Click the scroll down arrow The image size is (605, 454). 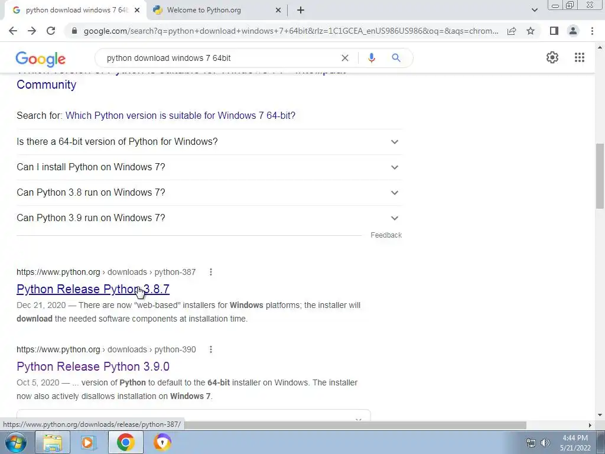tap(600, 415)
